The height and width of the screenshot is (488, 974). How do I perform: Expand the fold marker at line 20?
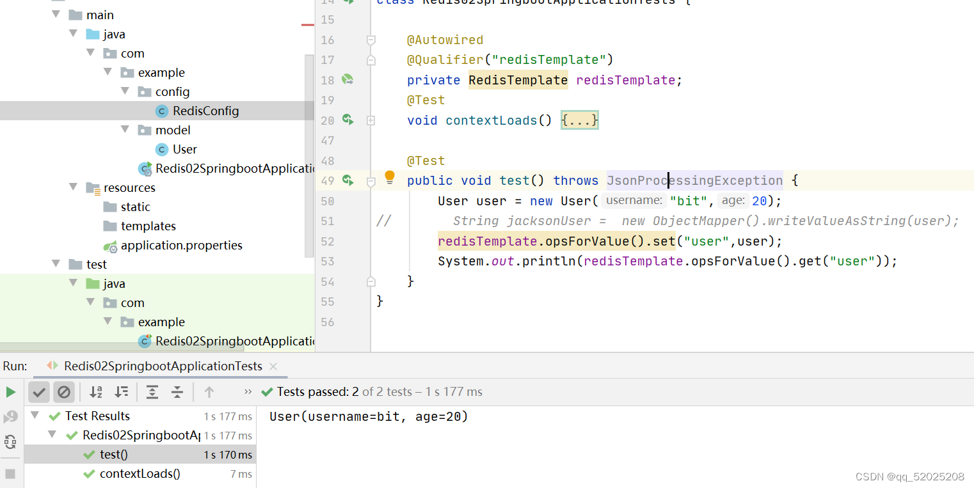click(371, 120)
